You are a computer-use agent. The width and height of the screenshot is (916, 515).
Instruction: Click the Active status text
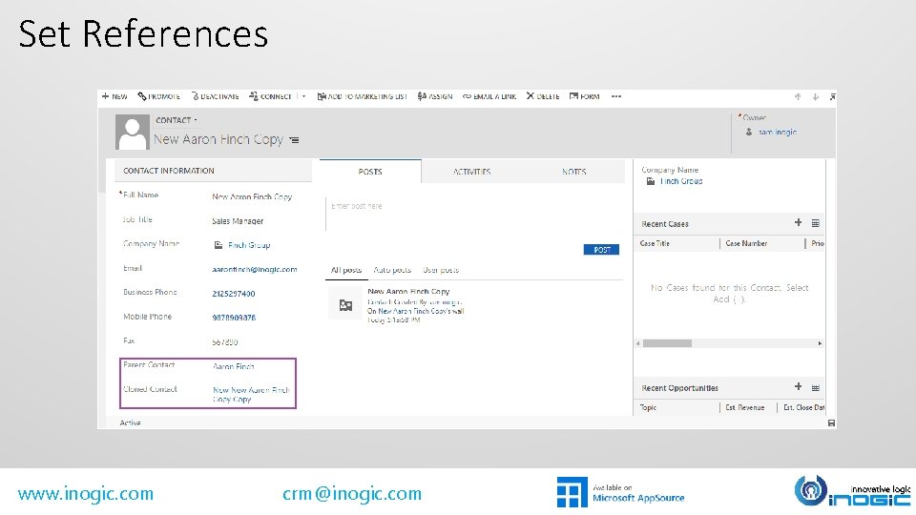[x=131, y=422]
